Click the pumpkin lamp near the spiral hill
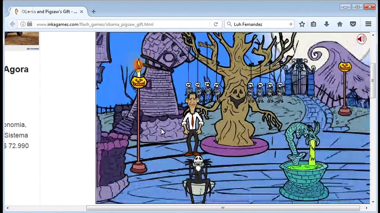The image size is (380, 213). [x=345, y=89]
